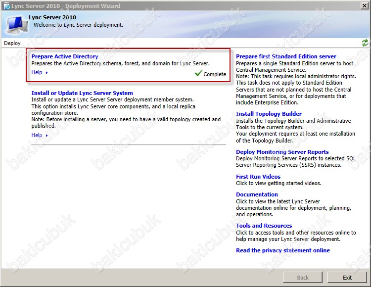
Task: Click the green refresh icon
Action: 365,43
